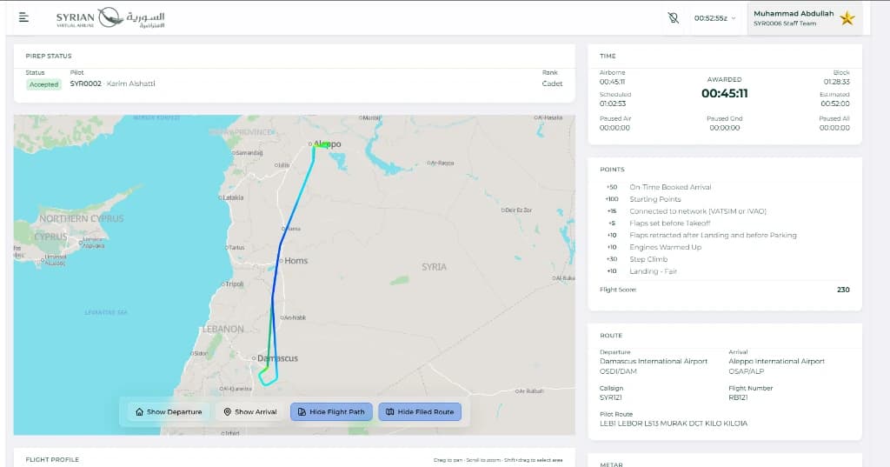The height and width of the screenshot is (467, 890).
Task: Toggle the Hide Flight Path button
Action: (331, 412)
